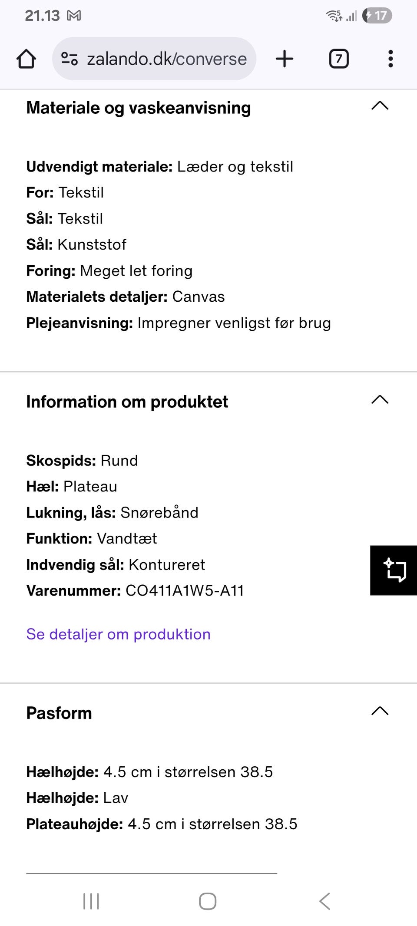417x926 pixels.
Task: Open a new tab with plus icon
Action: (285, 59)
